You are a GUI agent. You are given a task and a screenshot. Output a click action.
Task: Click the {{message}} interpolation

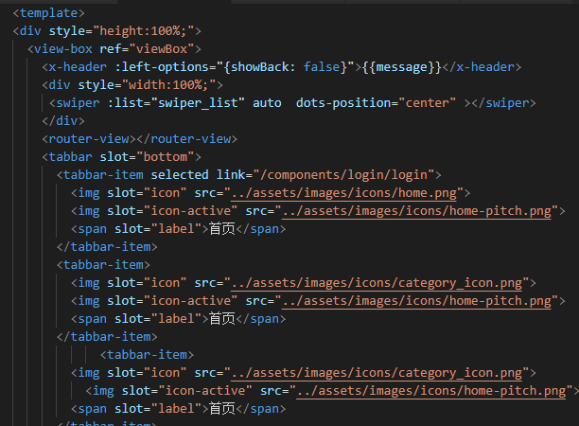coord(402,67)
